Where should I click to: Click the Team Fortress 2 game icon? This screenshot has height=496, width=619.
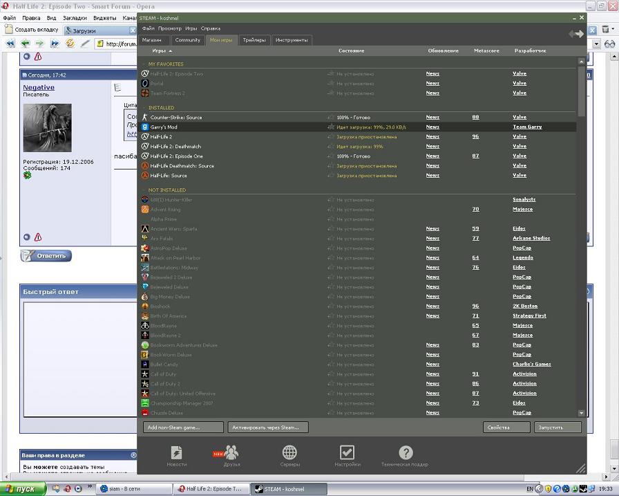(x=145, y=93)
